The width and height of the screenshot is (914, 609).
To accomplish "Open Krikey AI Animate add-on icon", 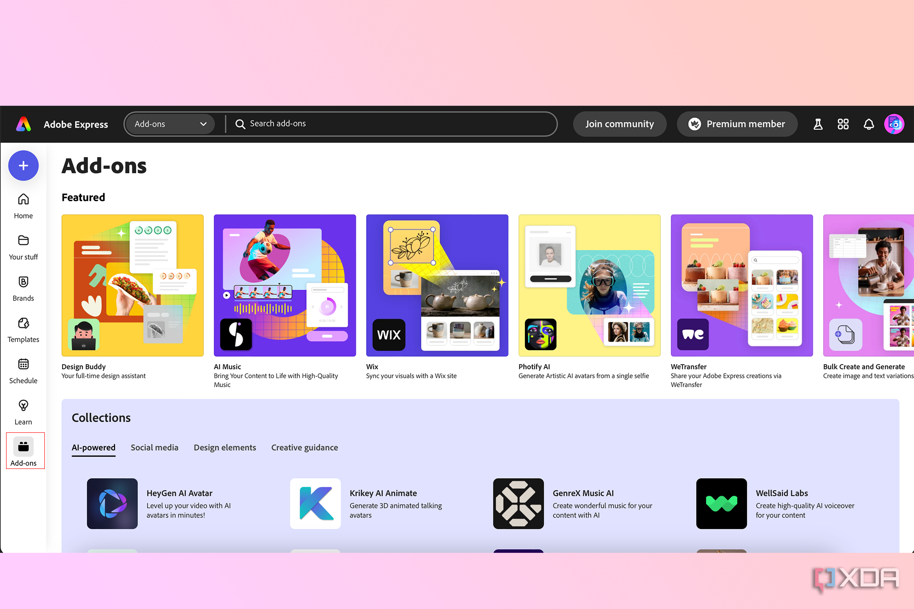I will [x=316, y=504].
